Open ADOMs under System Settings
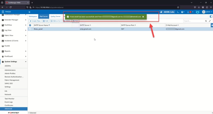Image resolution: width=213 pixels, height=114 pixels. click(8, 66)
